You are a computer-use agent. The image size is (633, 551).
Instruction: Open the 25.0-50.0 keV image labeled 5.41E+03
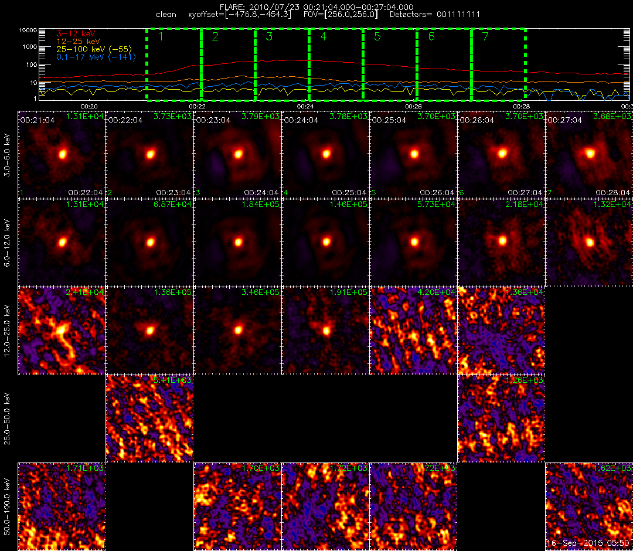pyautogui.click(x=149, y=419)
